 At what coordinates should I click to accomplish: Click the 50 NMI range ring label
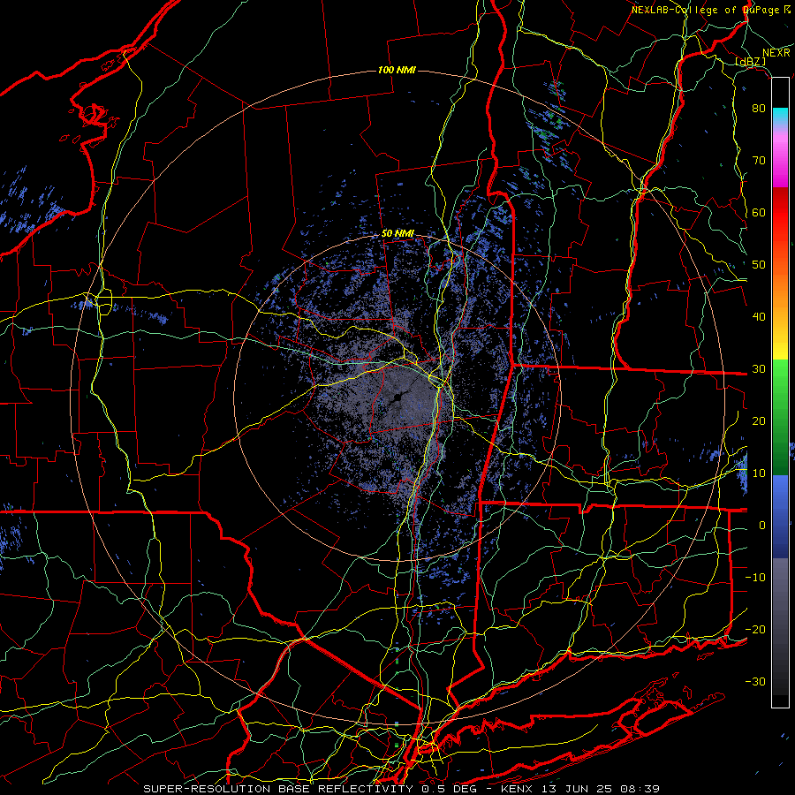tap(397, 234)
